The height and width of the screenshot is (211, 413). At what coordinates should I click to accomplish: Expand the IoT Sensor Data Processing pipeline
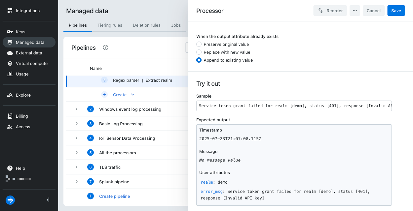[76, 138]
